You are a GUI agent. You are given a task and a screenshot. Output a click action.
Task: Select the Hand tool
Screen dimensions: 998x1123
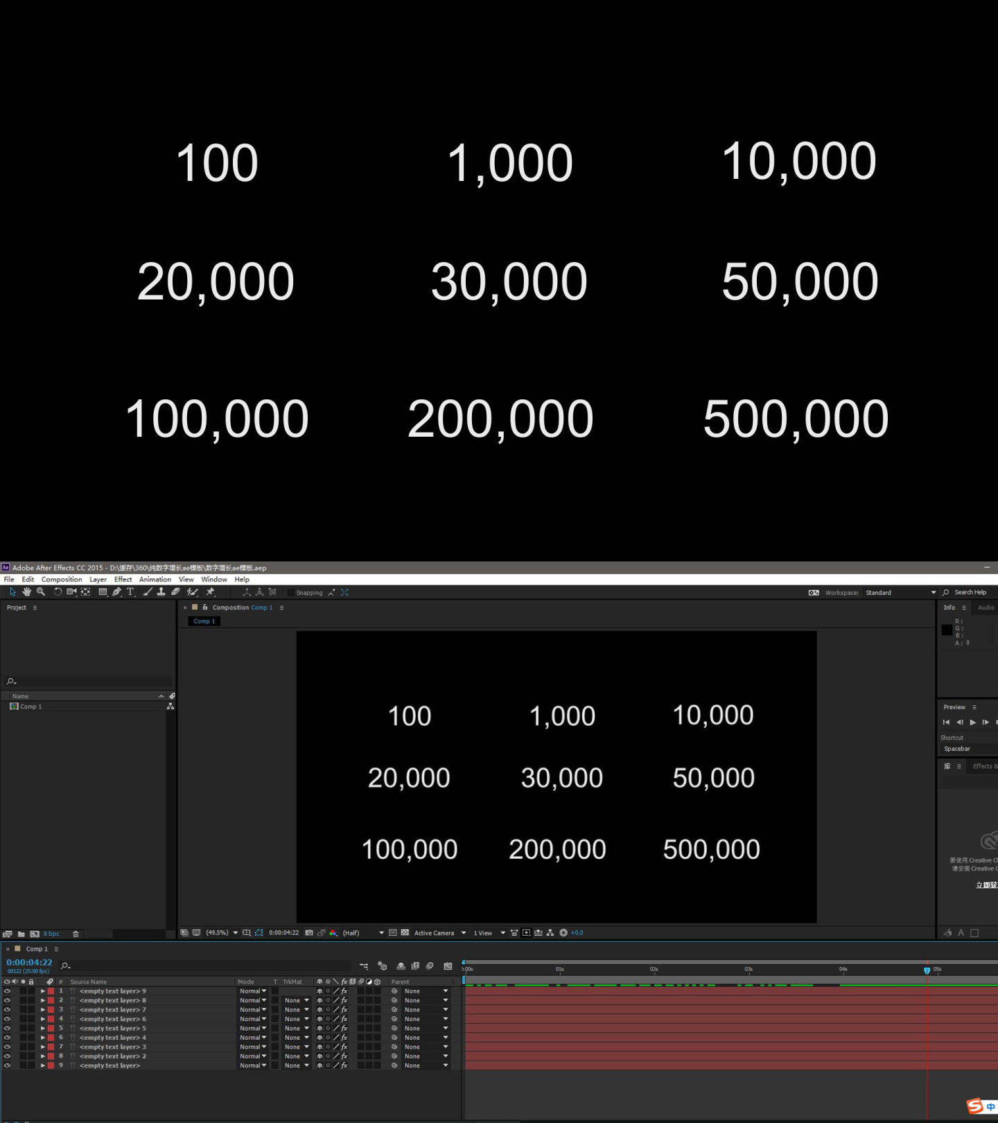[x=27, y=592]
